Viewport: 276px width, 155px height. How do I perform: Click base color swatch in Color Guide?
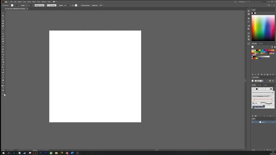(x=253, y=81)
